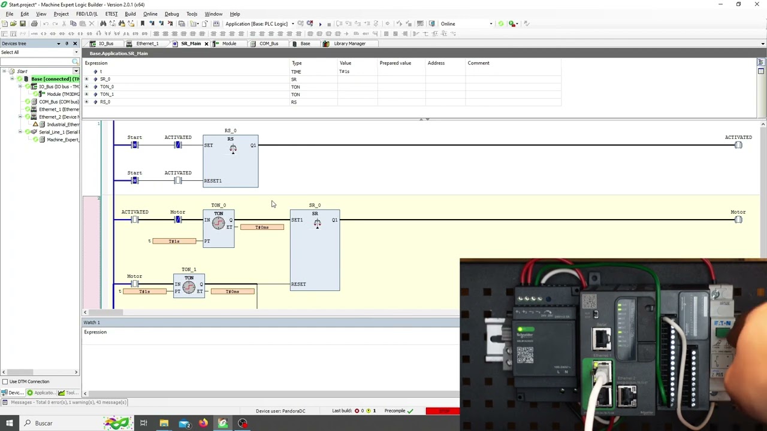Click the Print toolbar icon
The height and width of the screenshot is (431, 767).
click(x=34, y=23)
